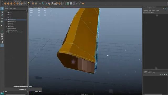Click the orange polygon cube shelf icon
Image resolution: width=168 pixels, height=95 pixels.
point(8,3)
